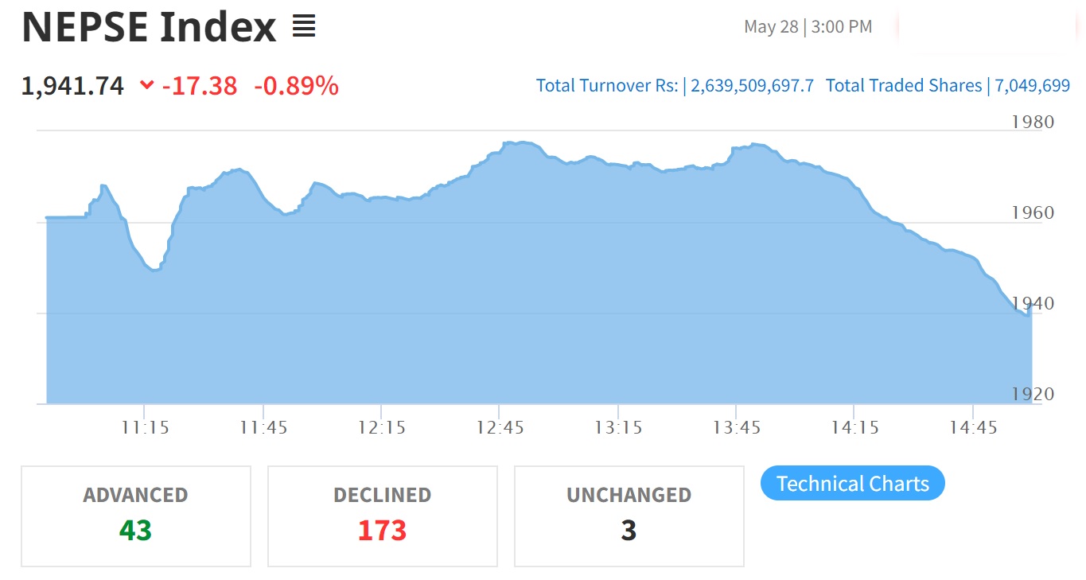This screenshot has height=580, width=1086.
Task: Click the 12:45 time axis label
Action: click(x=500, y=428)
